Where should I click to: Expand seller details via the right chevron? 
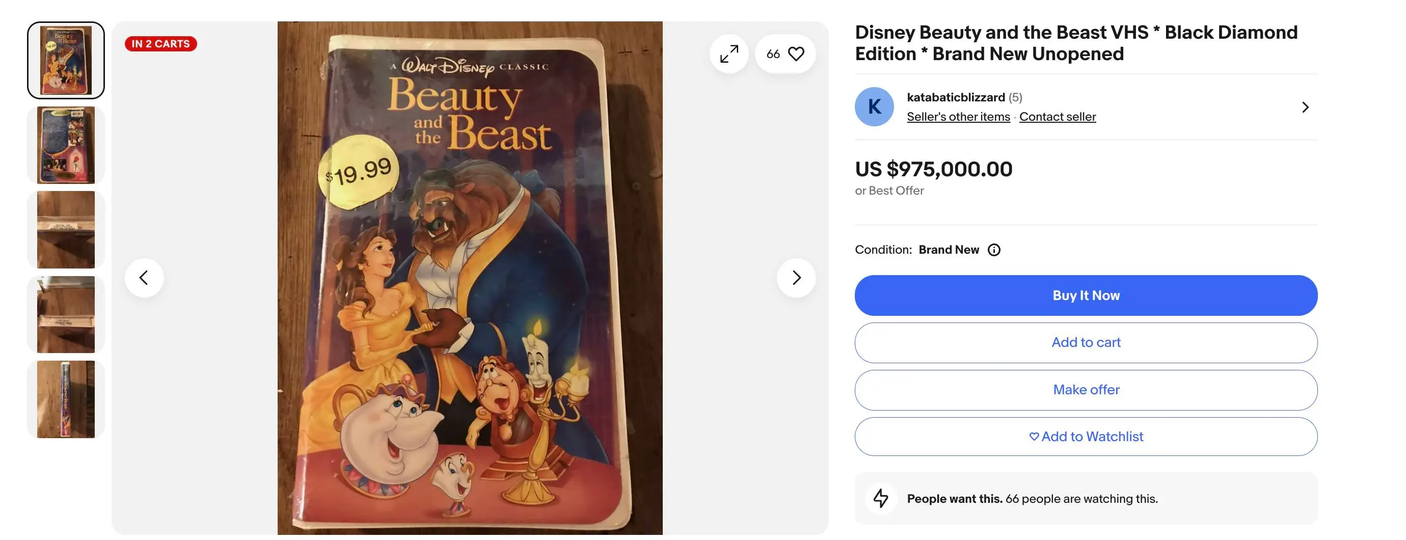click(1305, 107)
